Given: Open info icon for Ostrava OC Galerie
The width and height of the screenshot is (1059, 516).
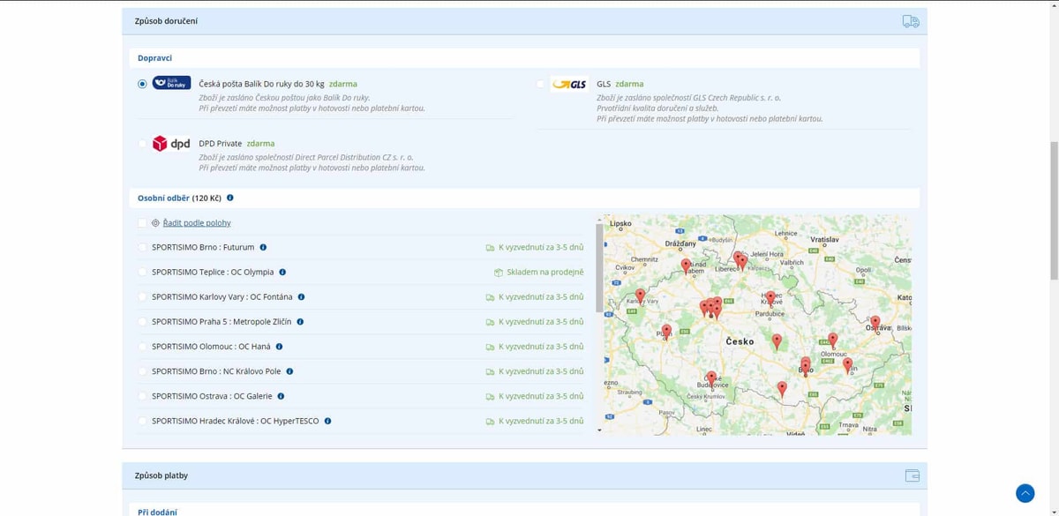Looking at the screenshot, I should (x=281, y=396).
